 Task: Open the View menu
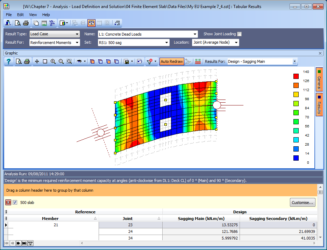click(33, 15)
